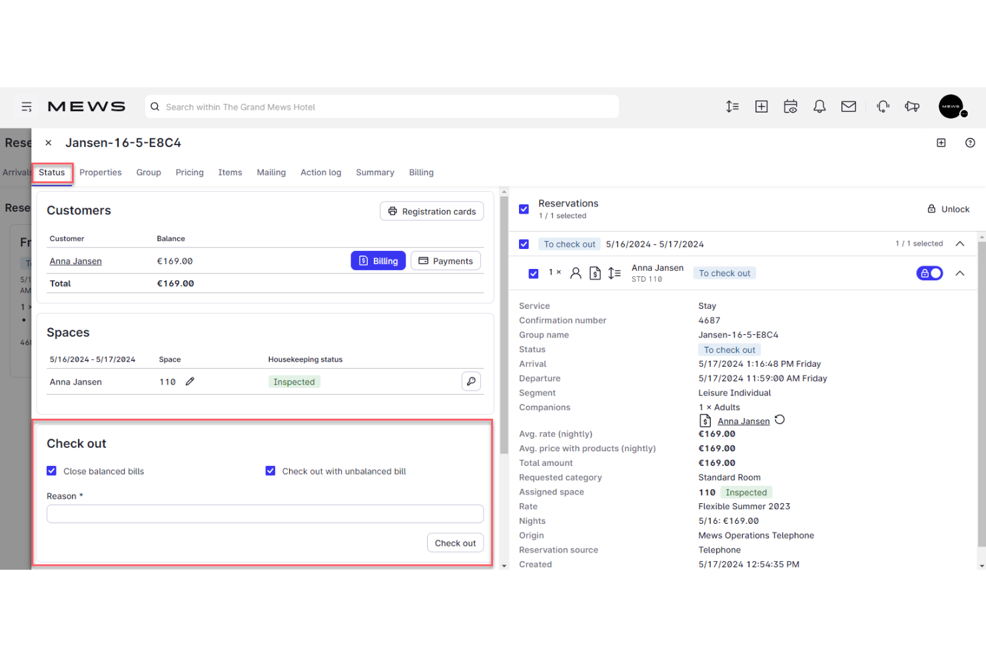Viewport: 986px width, 657px height.
Task: Click the right panel scrollbar down arrow
Action: 981,566
